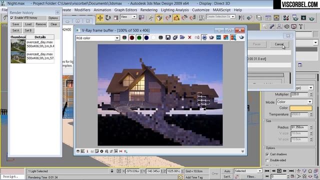320x180 pixels.
Task: Switch to Hierarchy panel icon
Action: tap(279, 26)
